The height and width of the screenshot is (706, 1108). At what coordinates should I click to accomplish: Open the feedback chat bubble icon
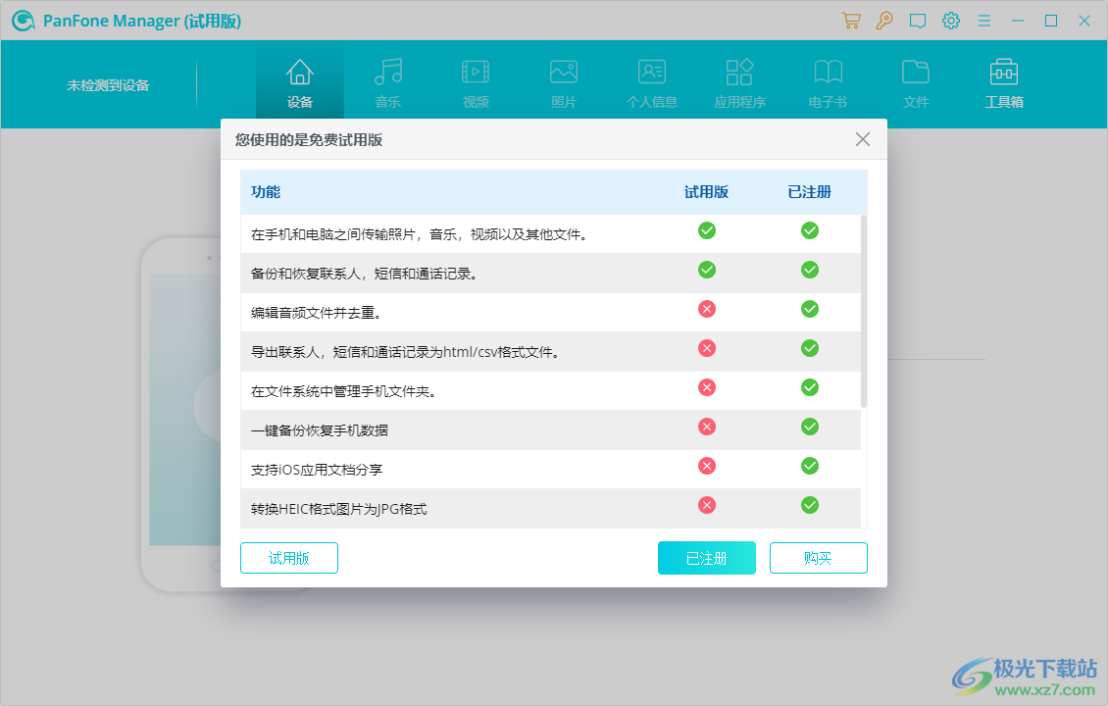pyautogui.click(x=917, y=21)
